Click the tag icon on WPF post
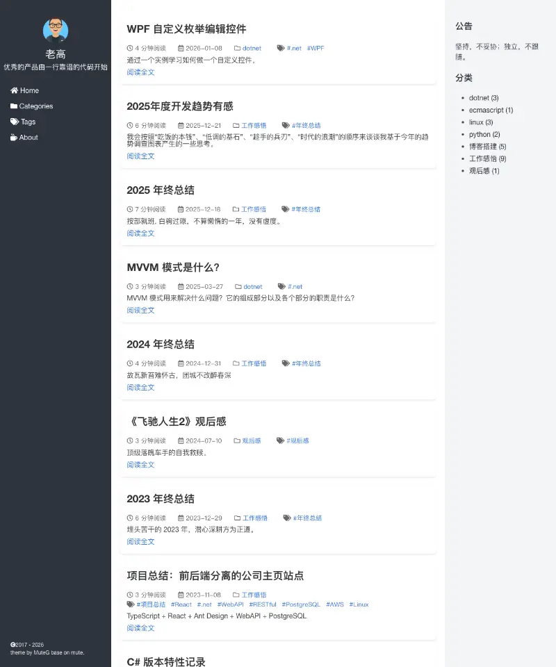This screenshot has width=556, height=667. pos(281,48)
